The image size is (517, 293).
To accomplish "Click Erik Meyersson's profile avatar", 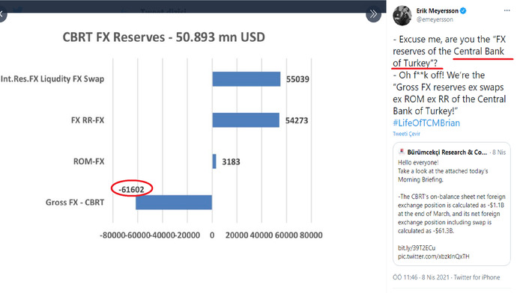I will [402, 15].
